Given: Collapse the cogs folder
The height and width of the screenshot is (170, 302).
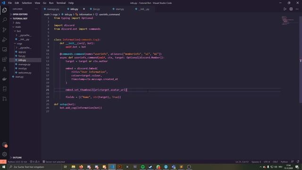Looking at the screenshot, I should (x=19, y=43).
